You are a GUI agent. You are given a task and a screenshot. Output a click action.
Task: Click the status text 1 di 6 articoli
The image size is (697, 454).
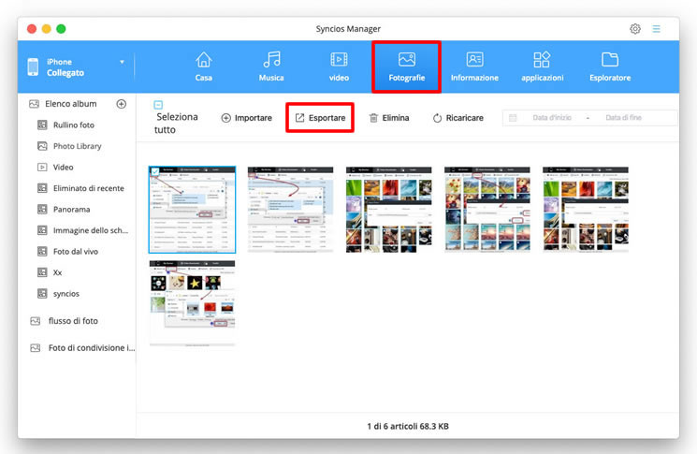(x=408, y=426)
